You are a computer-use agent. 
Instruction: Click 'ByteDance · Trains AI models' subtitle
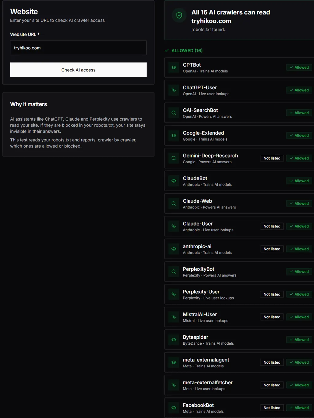(208, 343)
